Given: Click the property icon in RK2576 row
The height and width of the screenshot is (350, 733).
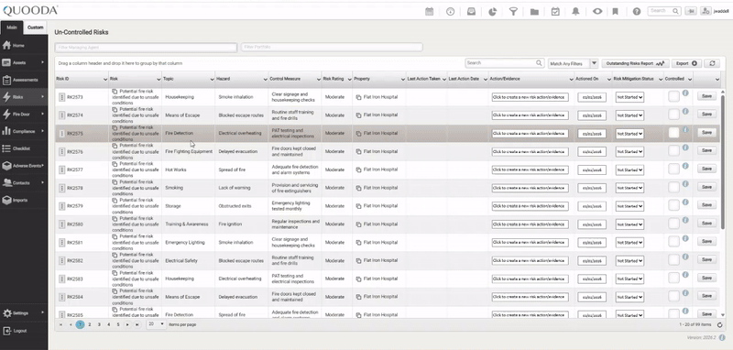Looking at the screenshot, I should coord(358,152).
